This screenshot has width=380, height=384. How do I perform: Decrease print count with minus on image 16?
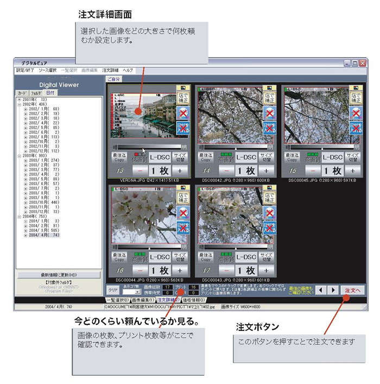(x=140, y=270)
